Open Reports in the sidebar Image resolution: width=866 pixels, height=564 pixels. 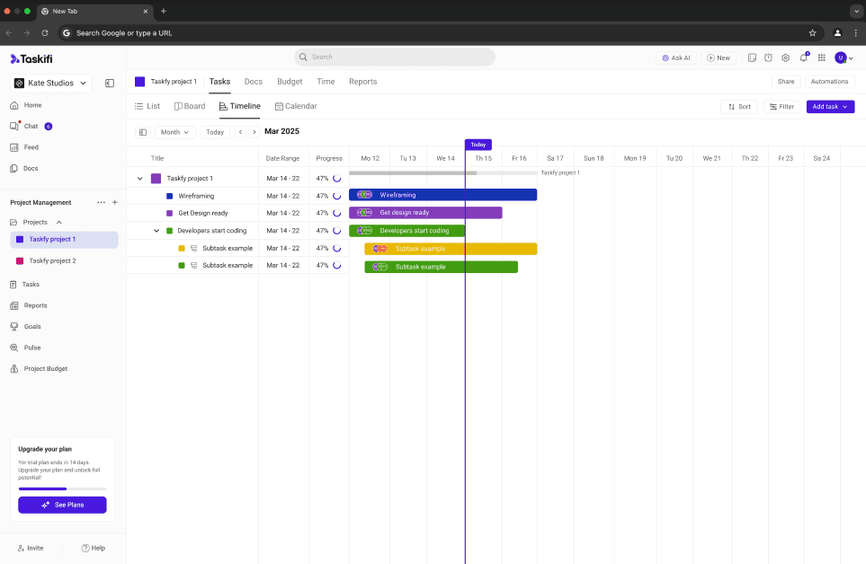coord(29,305)
